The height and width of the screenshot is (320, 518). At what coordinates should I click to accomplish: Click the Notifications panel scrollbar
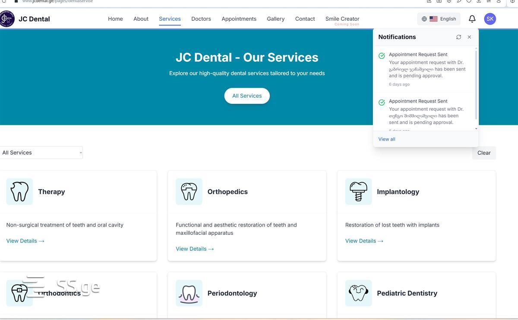point(476,84)
